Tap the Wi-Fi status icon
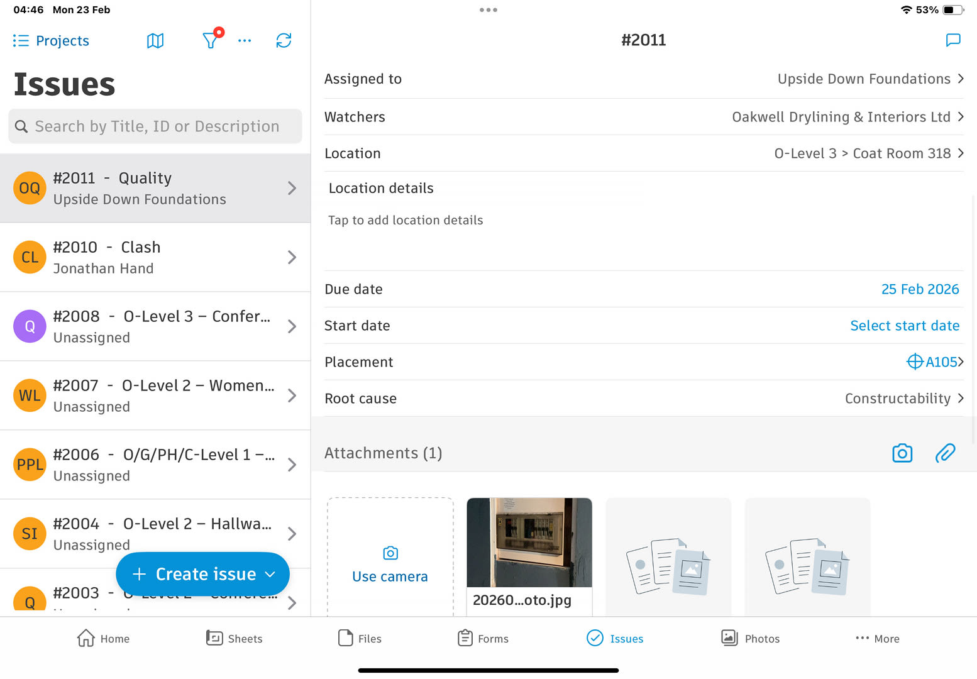977x679 pixels. pyautogui.click(x=906, y=10)
